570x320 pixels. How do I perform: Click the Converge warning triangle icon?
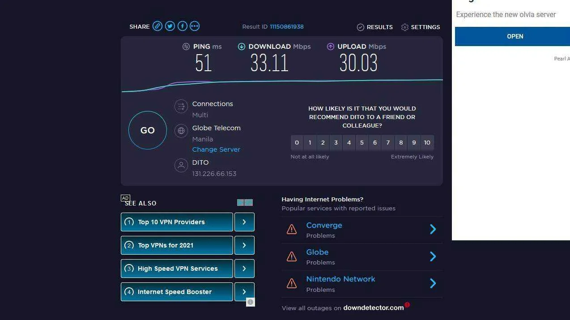pyautogui.click(x=292, y=230)
